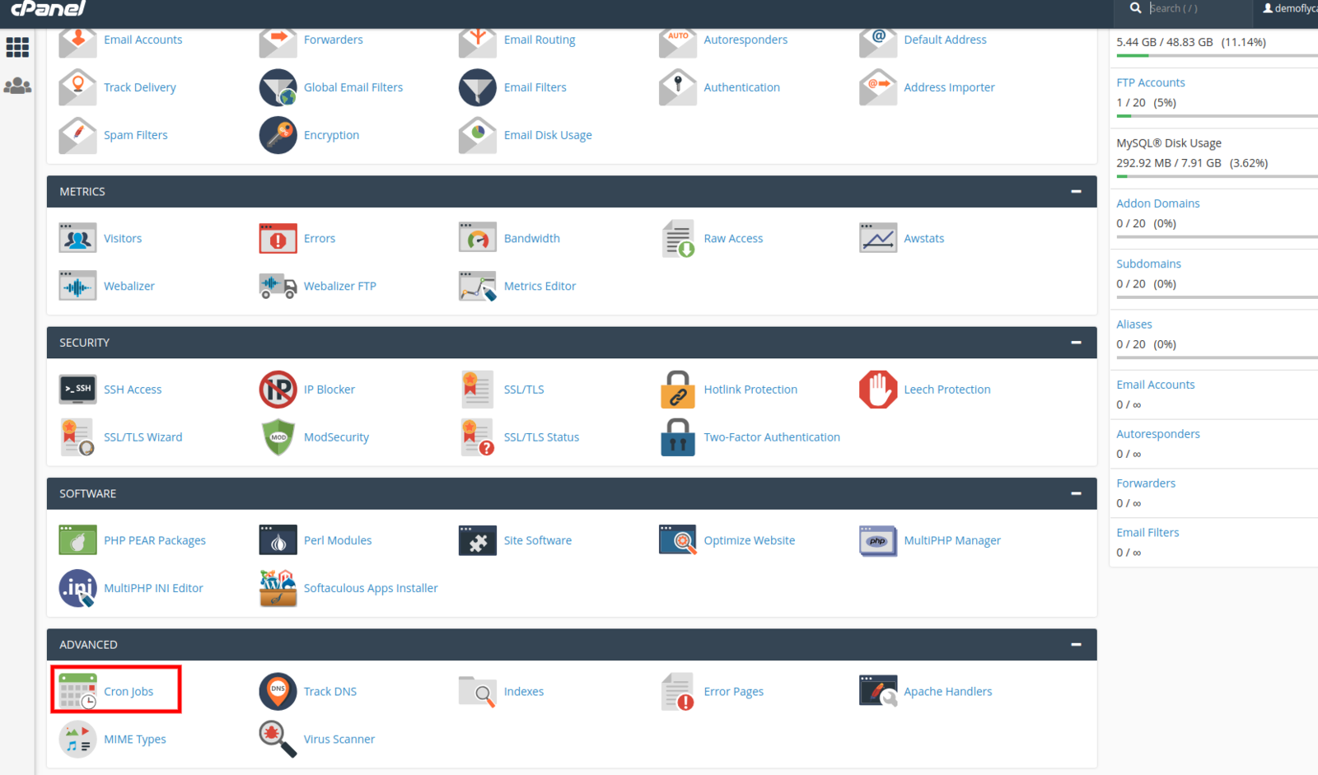Click the Track DNS pin icon
The width and height of the screenshot is (1318, 775).
pyautogui.click(x=278, y=692)
